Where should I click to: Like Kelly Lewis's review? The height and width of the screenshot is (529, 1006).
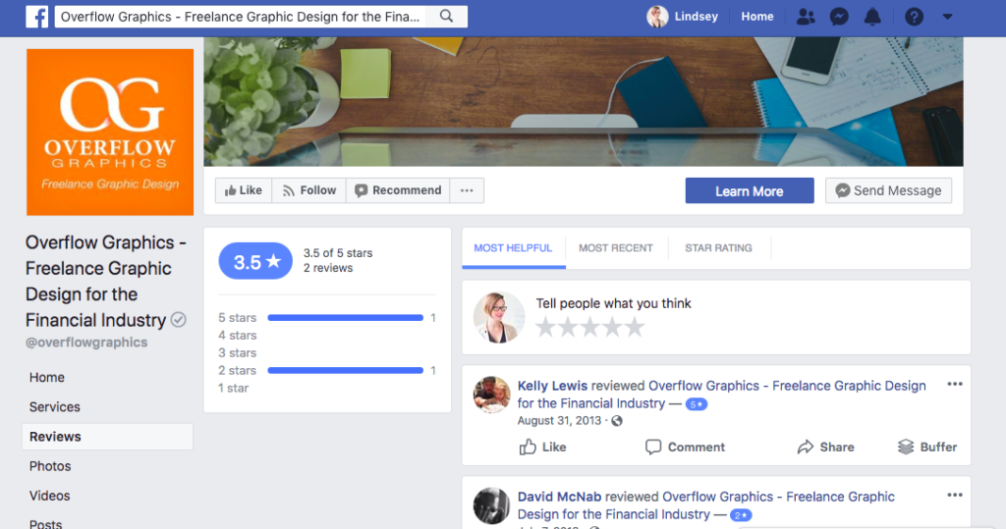pos(542,447)
